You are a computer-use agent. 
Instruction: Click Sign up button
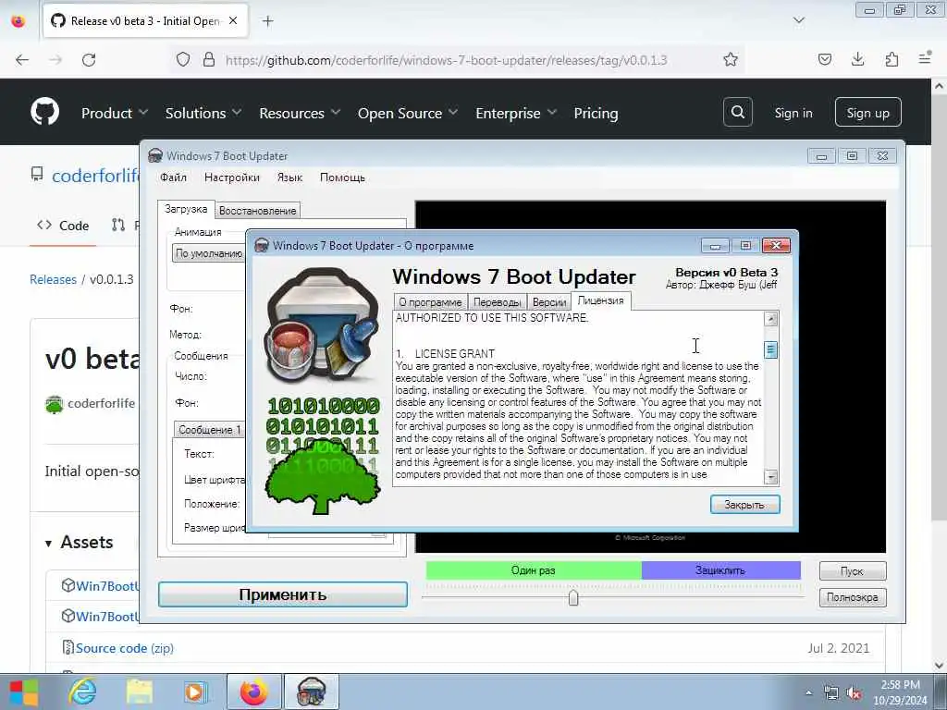tap(867, 112)
